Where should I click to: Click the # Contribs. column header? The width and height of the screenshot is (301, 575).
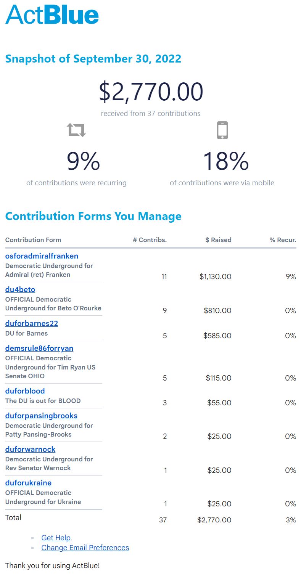click(x=150, y=240)
